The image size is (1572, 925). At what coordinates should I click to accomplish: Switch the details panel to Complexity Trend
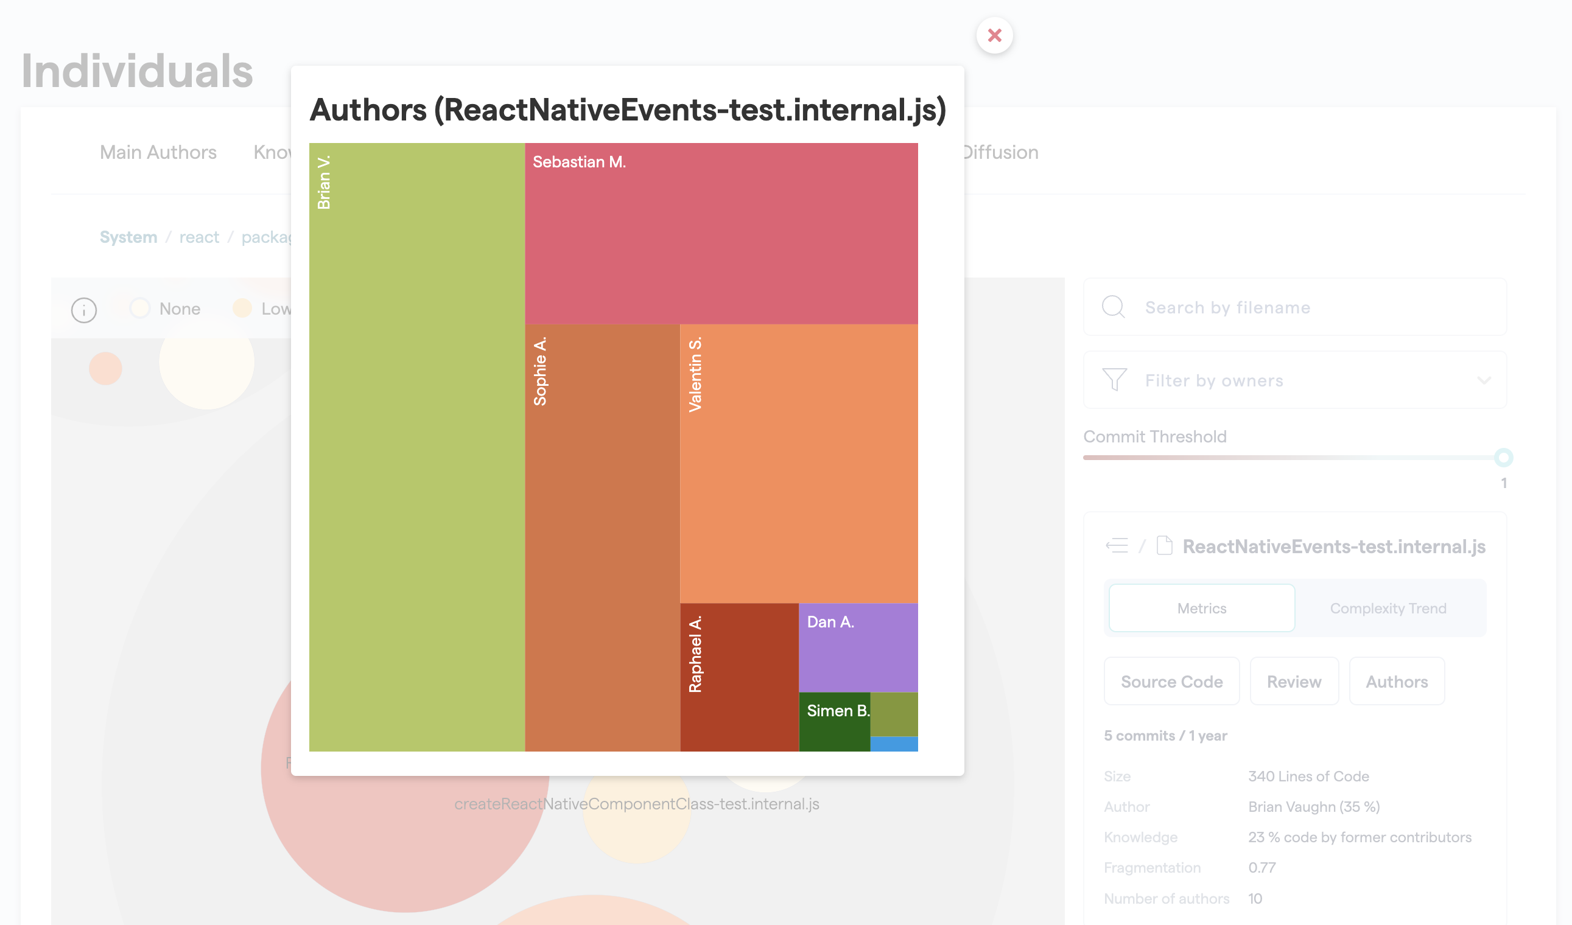coord(1388,608)
